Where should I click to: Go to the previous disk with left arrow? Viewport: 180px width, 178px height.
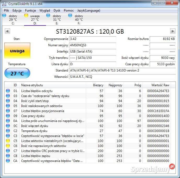[7, 31]
